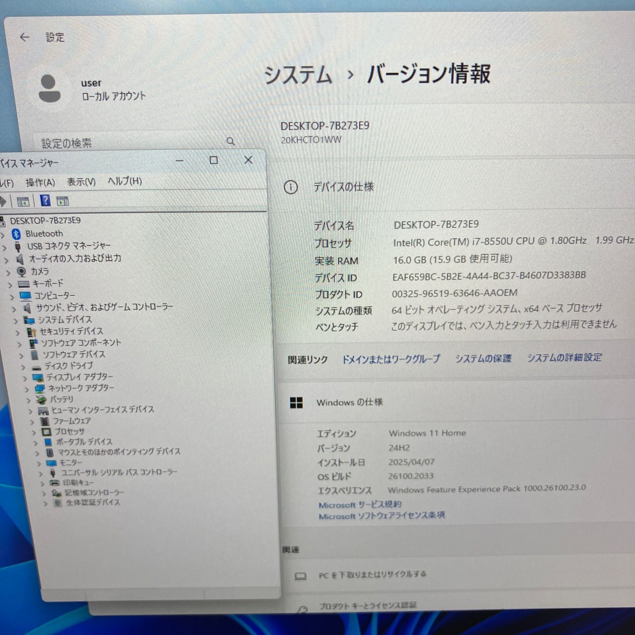Screen dimensions: 635x635
Task: Expand the オーディオの入力および出力 node
Action: [6, 260]
